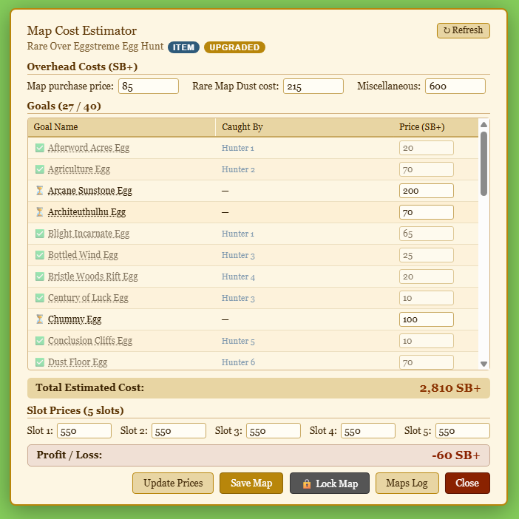The height and width of the screenshot is (519, 519).
Task: Click the ITEM badge
Action: [183, 47]
